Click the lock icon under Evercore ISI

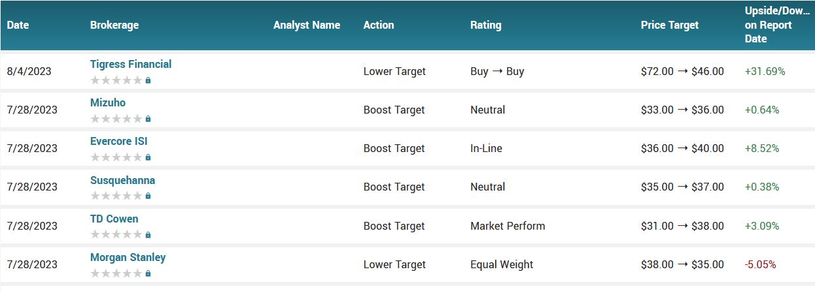(x=148, y=157)
